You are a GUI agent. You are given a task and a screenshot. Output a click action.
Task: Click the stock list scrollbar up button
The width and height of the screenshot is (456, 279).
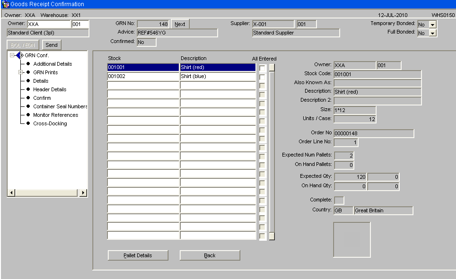click(x=272, y=68)
